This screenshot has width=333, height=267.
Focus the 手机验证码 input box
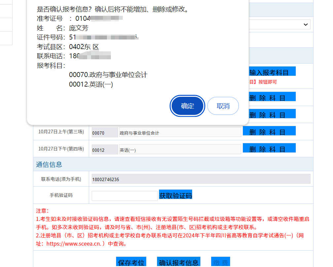124,196
